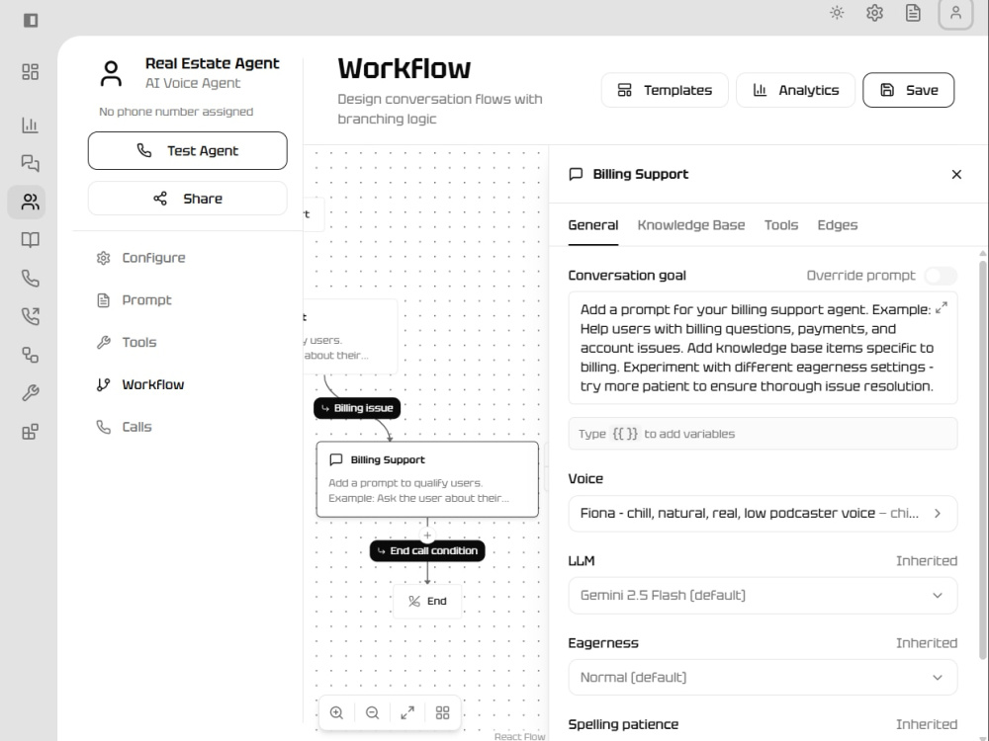Switch to the Edges tab
Viewport: 989px width, 741px height.
point(837,225)
